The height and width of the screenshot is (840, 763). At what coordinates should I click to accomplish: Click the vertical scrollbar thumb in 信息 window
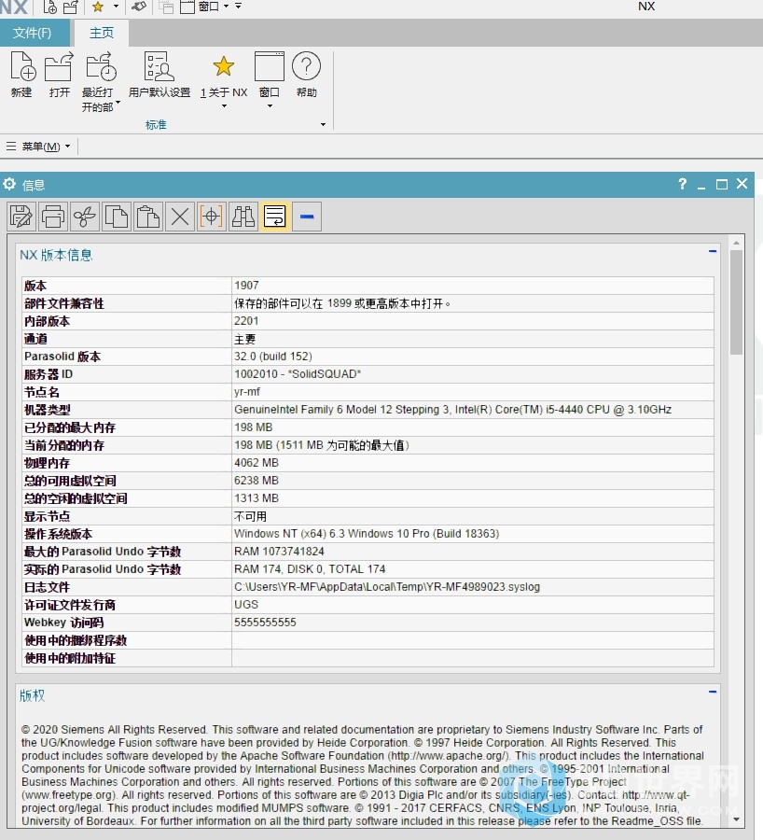click(736, 302)
